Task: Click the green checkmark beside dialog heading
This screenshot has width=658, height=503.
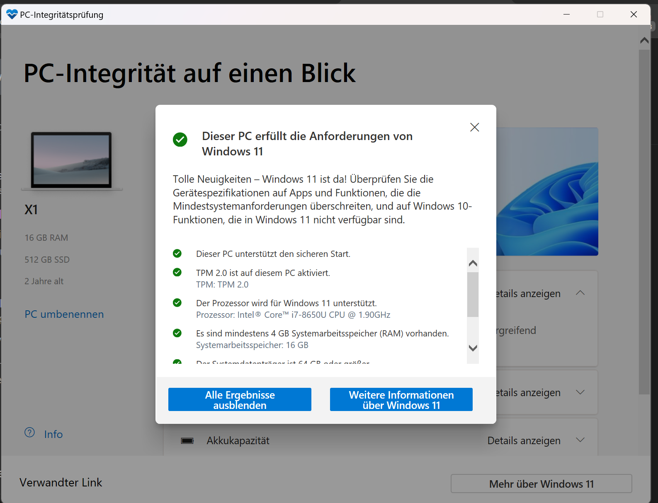Action: point(180,140)
